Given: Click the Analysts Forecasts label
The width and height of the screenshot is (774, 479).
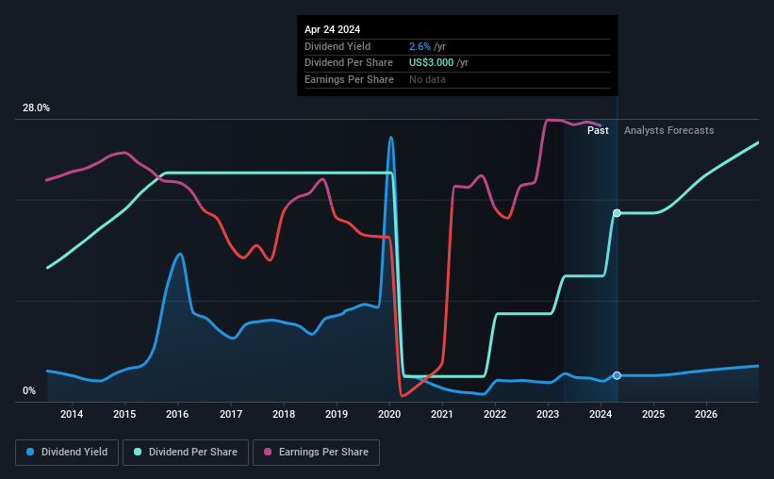Looking at the screenshot, I should (668, 130).
